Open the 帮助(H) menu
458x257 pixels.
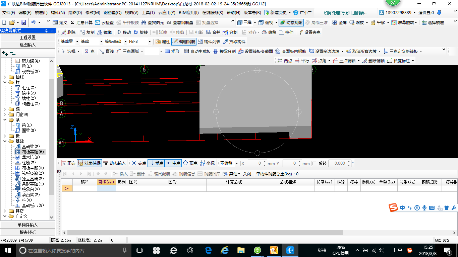pos(233,13)
